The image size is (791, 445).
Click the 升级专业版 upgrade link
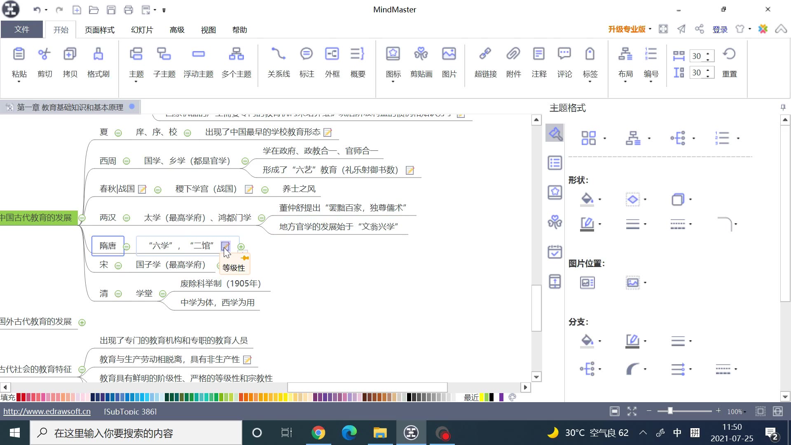[x=627, y=29]
